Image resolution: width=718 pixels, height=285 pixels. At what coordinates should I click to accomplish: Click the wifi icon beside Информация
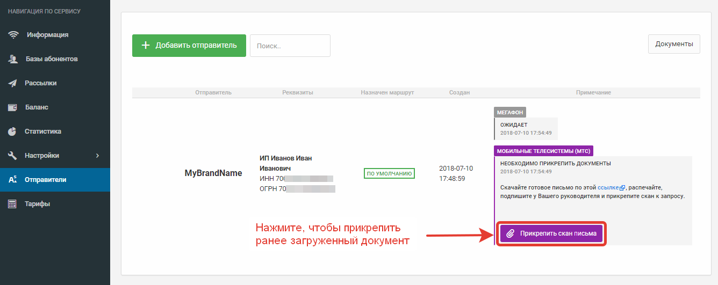click(x=13, y=35)
